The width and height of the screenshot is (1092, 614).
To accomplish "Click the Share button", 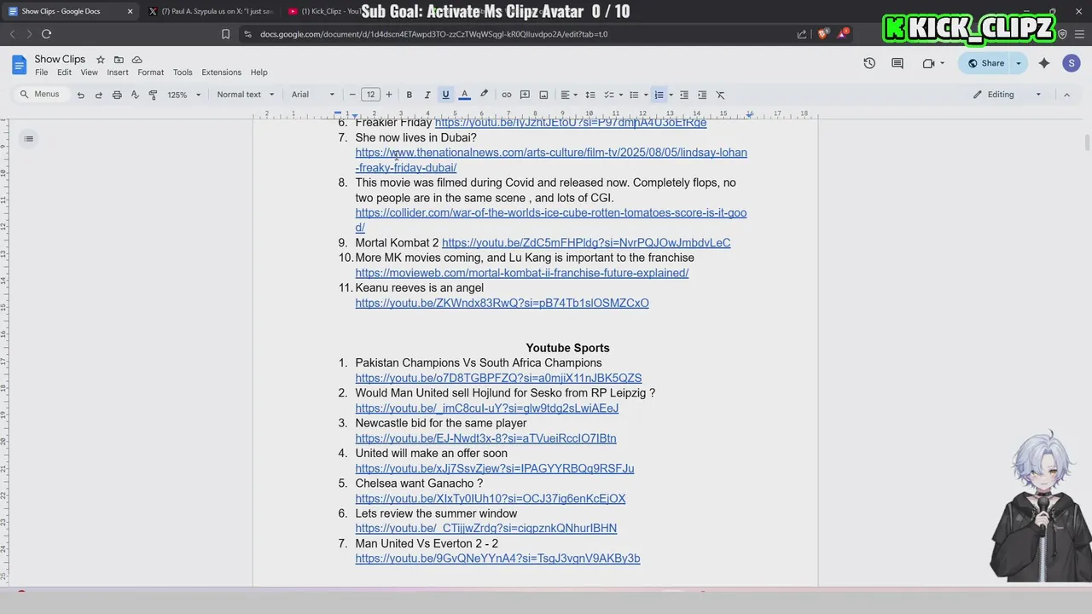I will 985,63.
